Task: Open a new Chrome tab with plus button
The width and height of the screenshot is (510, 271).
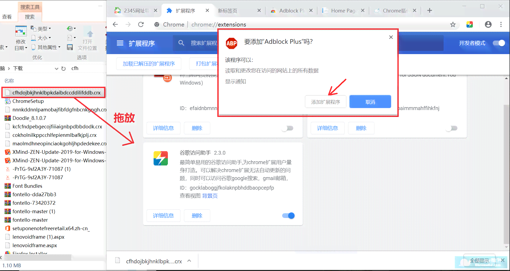Action: [430, 11]
